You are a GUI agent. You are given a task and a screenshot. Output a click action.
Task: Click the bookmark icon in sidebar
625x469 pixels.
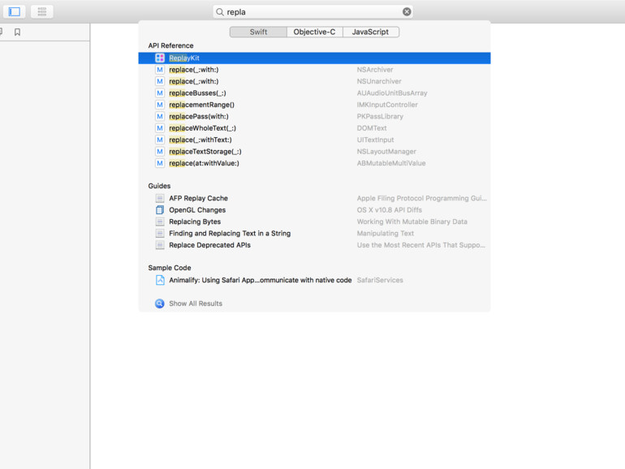(x=17, y=32)
